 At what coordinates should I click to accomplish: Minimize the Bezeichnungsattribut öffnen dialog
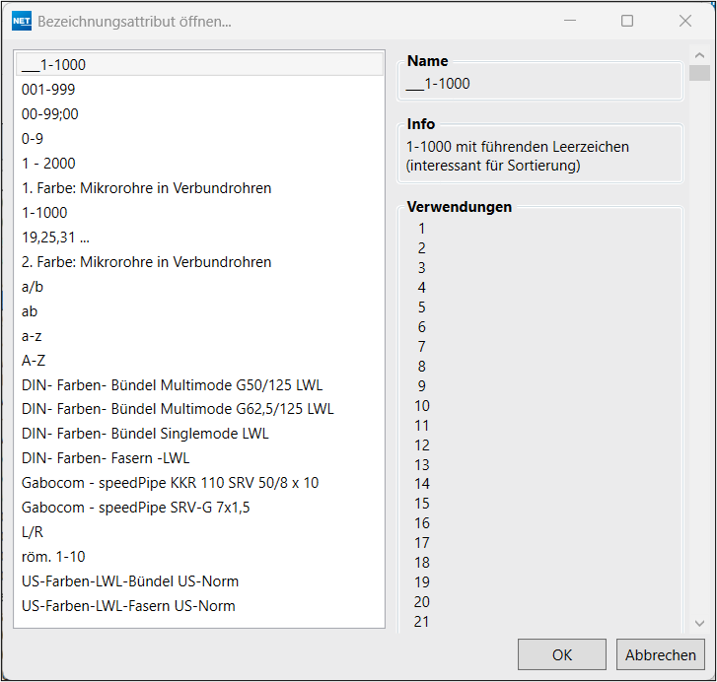click(x=570, y=21)
